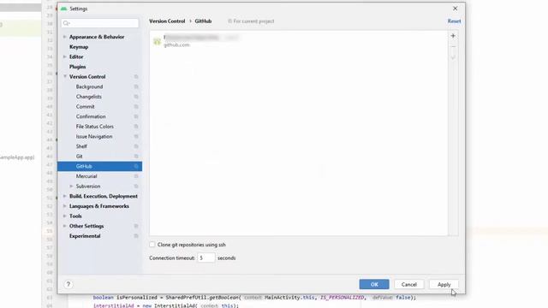Screen dimensions: 548x308
Task: Click project-level icon next to Mercurial
Action: click(x=136, y=176)
